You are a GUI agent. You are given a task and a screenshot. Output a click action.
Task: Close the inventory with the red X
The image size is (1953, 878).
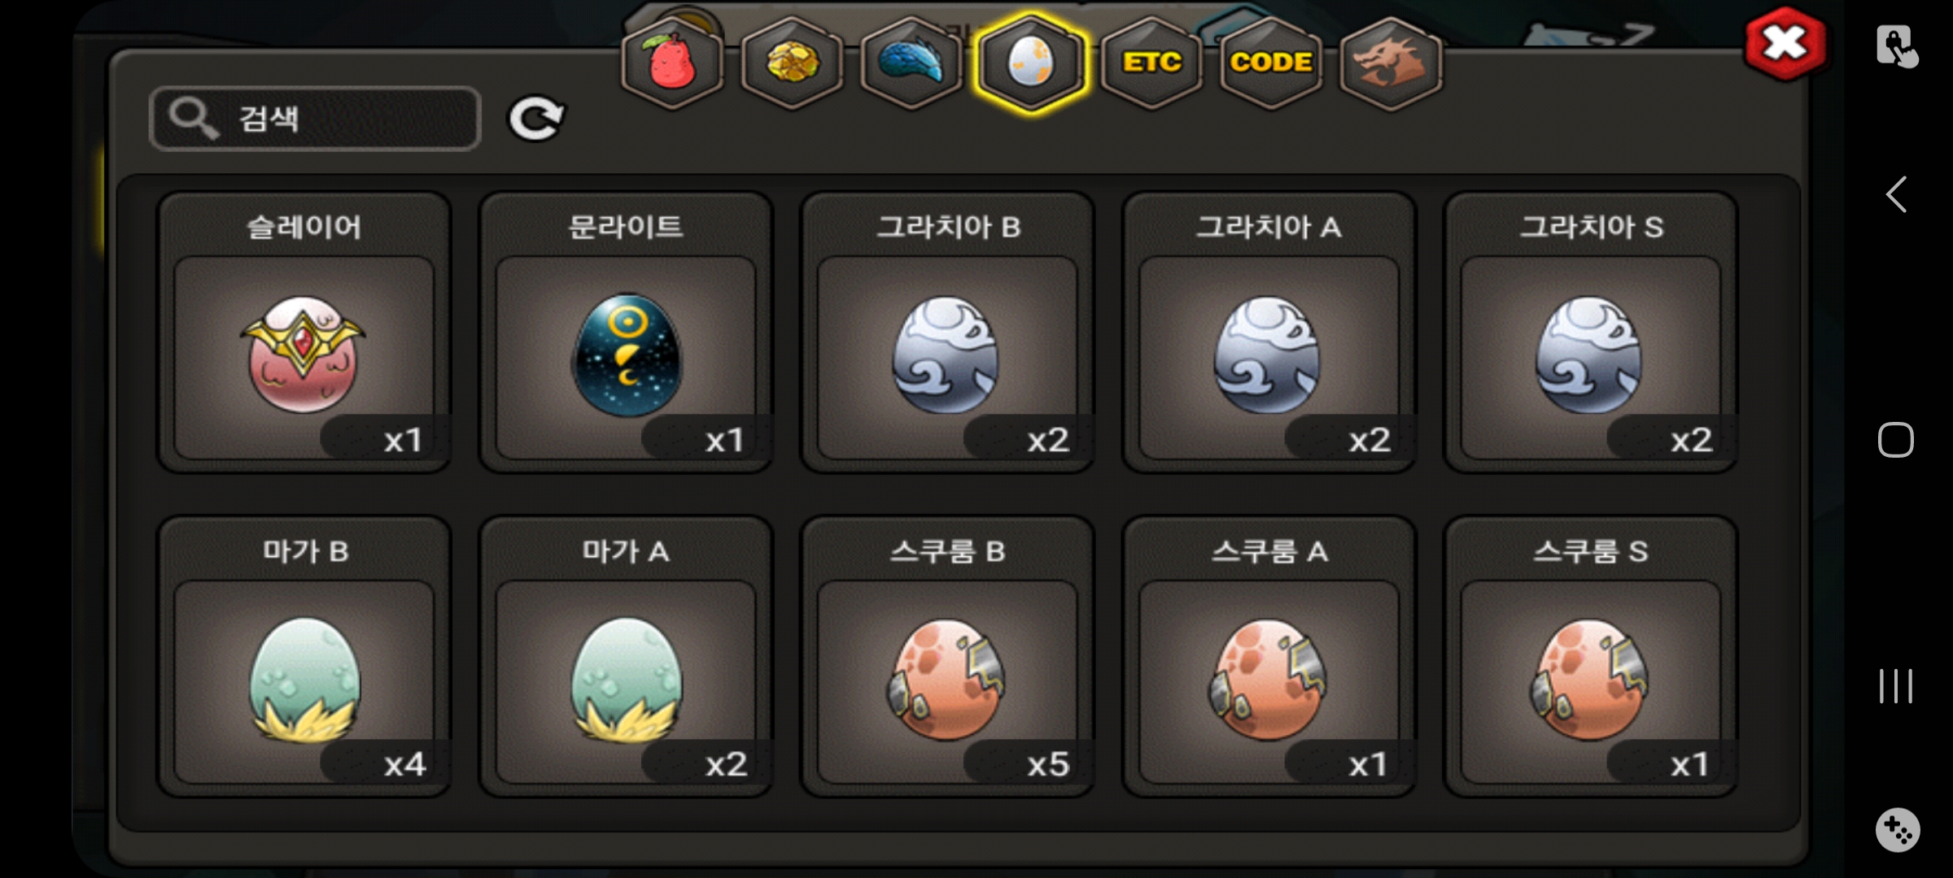1785,44
